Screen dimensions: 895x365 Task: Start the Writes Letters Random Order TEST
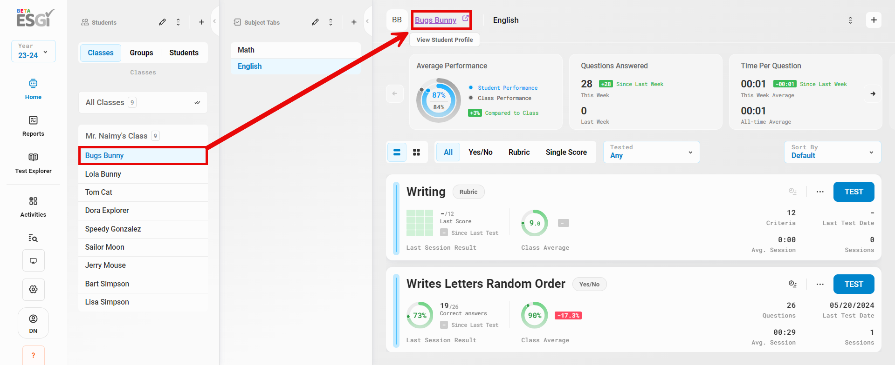click(854, 284)
